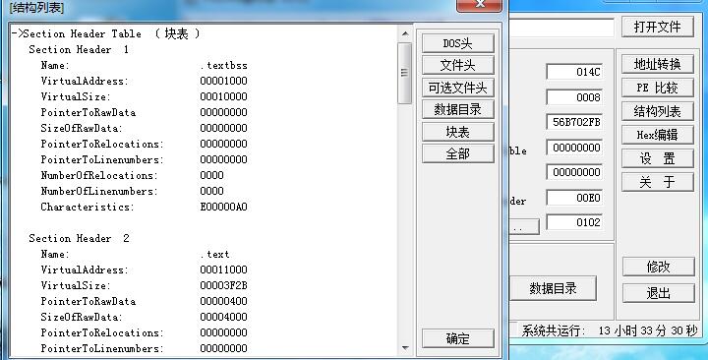708x360 pixels.
Task: Select the 'Section Header 2' line
Action: click(79, 238)
